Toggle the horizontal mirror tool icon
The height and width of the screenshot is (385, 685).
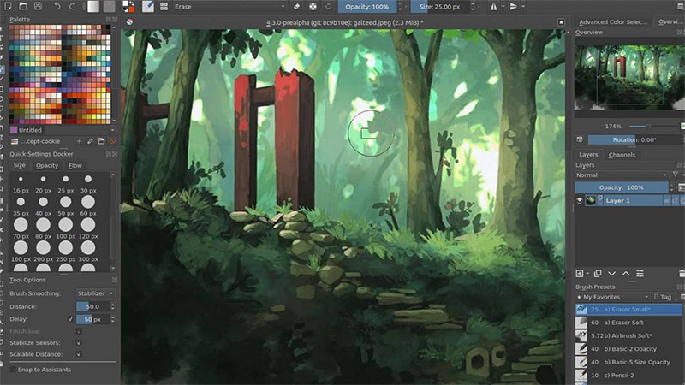[x=493, y=7]
